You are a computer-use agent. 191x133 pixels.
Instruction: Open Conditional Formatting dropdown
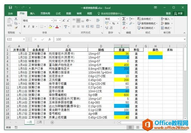click(145, 19)
